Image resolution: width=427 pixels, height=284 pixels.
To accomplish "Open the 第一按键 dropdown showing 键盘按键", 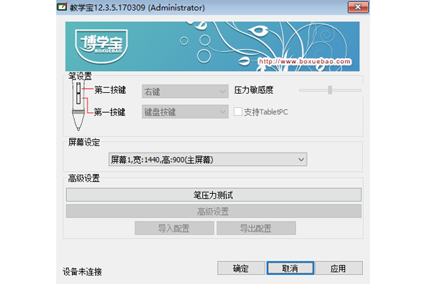I will [185, 111].
